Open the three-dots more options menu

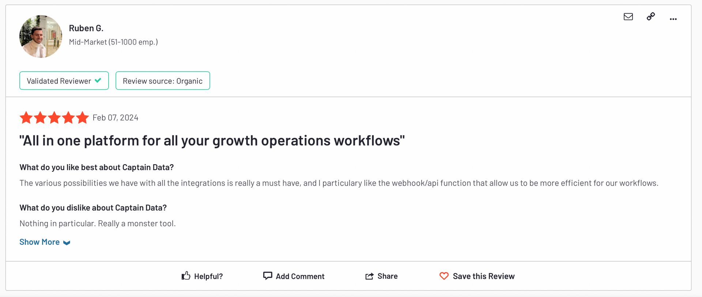point(673,19)
